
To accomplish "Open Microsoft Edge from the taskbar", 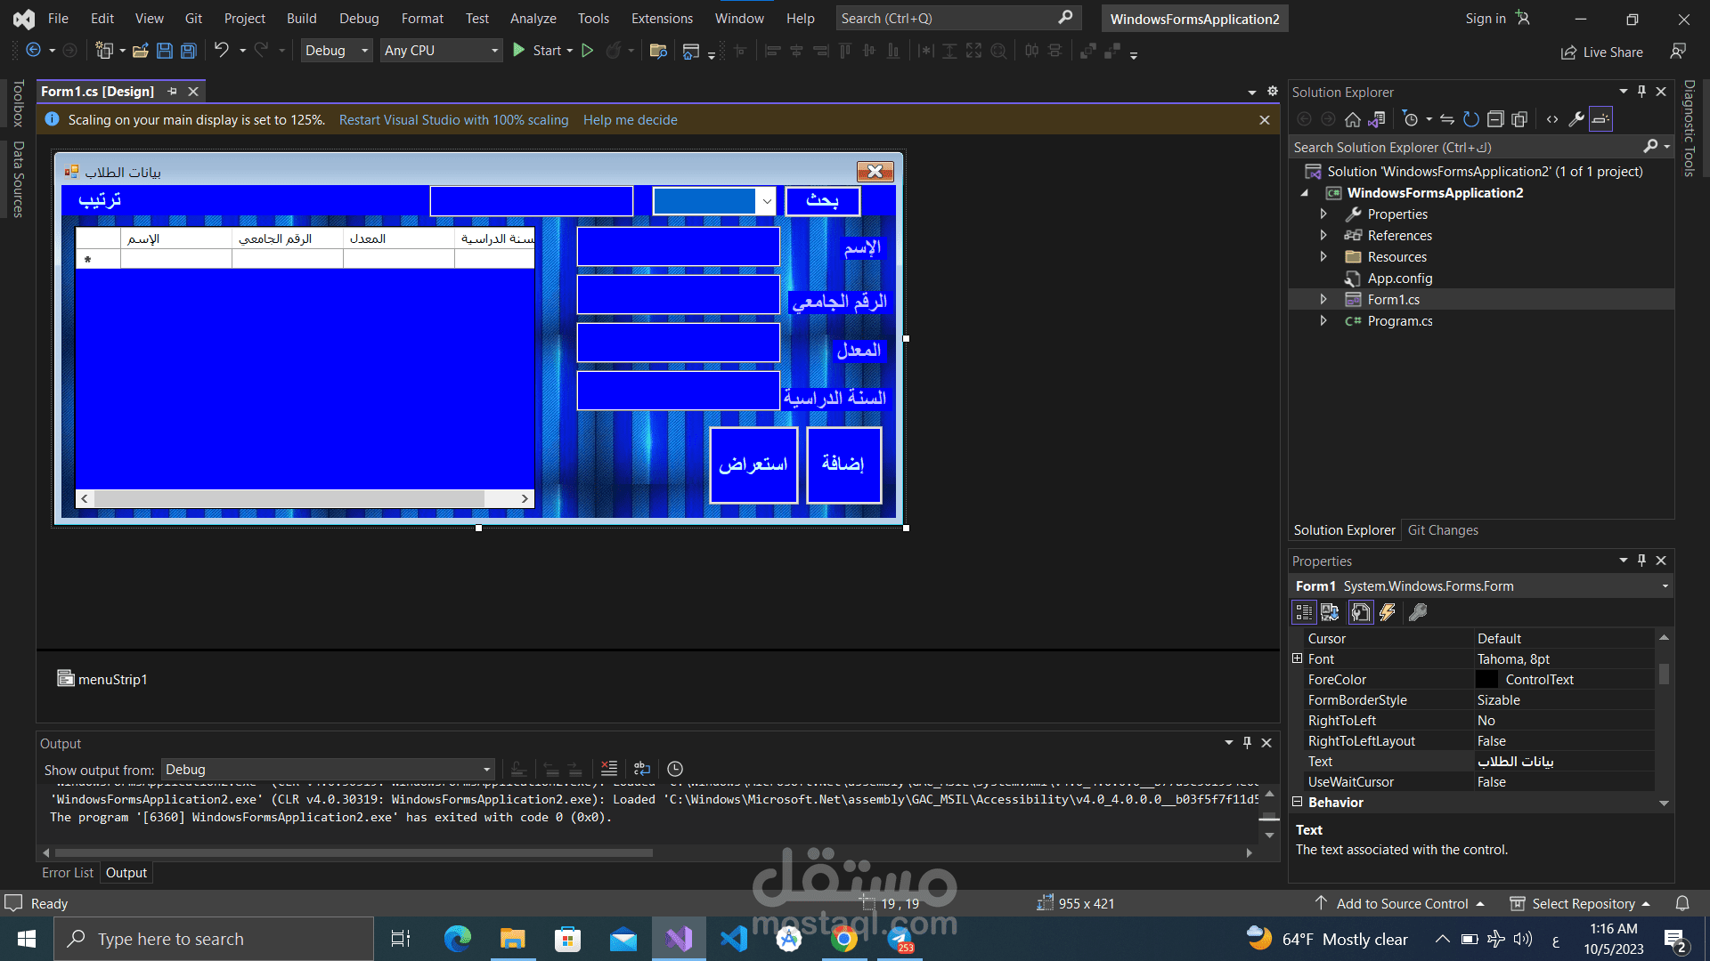I will click(458, 939).
